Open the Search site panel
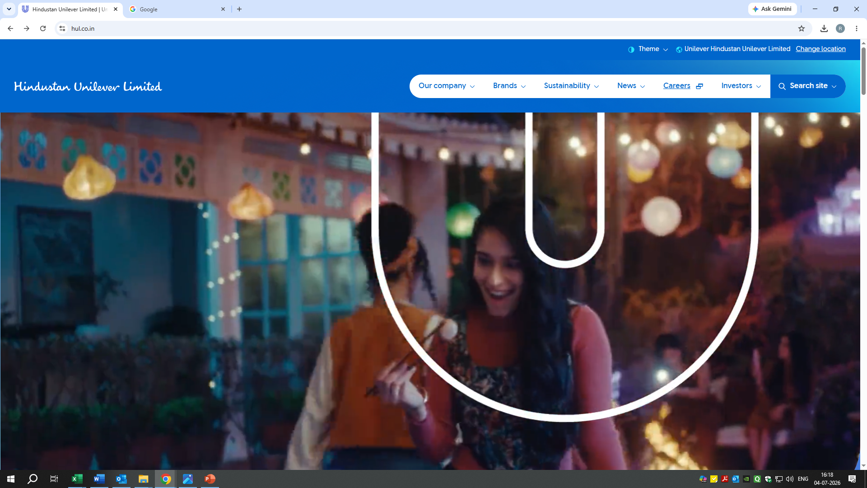The image size is (867, 488). (x=807, y=86)
